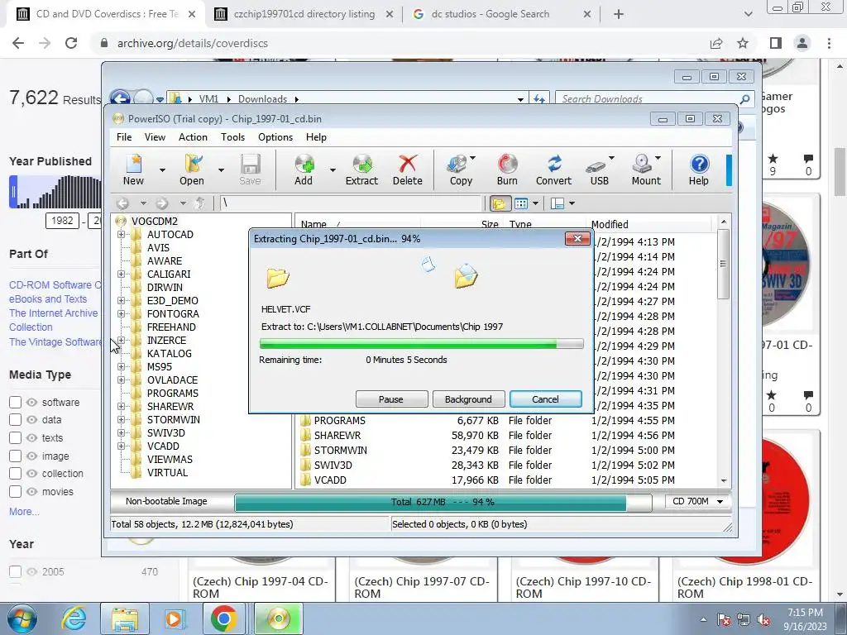
Task: Toggle the folder tree view icon
Action: (499, 203)
